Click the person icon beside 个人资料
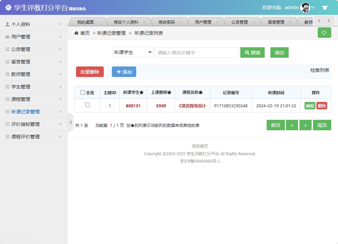This screenshot has height=244, width=338. click(8, 24)
